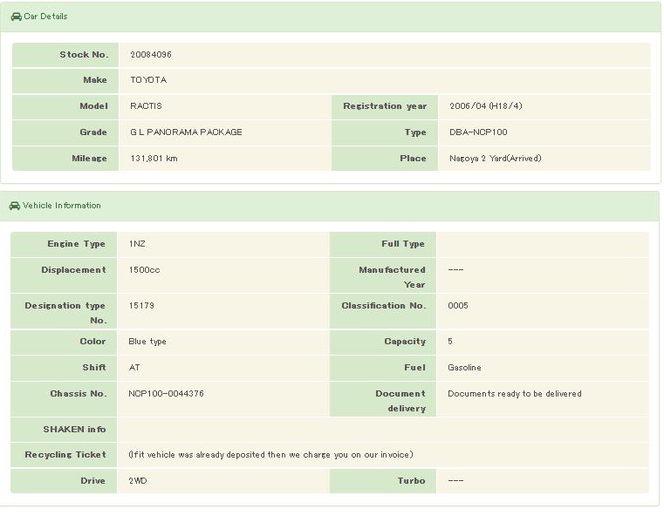Screen dimensions: 664x529
Task: Click the car icon beside Car Details
Action: coord(16,17)
